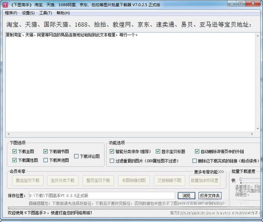The height and width of the screenshot is (222, 263).
Task: Toggle 自动删除详情页中的外链 checkbox
Action: pos(197,152)
